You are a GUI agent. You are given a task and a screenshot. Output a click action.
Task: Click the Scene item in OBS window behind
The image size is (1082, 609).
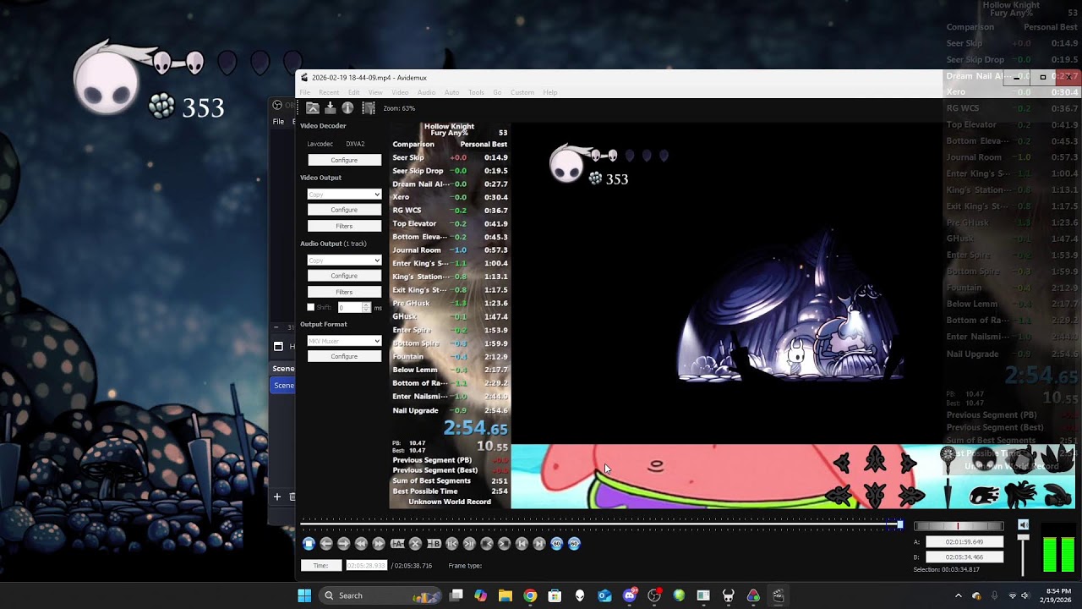point(283,385)
